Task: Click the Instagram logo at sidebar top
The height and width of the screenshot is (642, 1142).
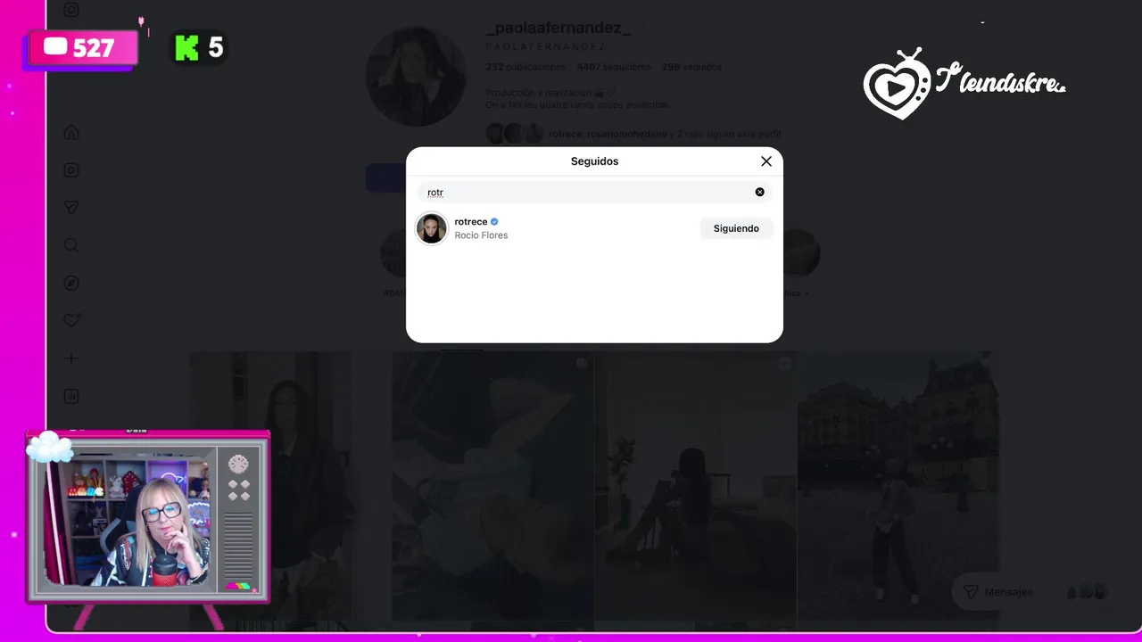Action: pos(71,10)
